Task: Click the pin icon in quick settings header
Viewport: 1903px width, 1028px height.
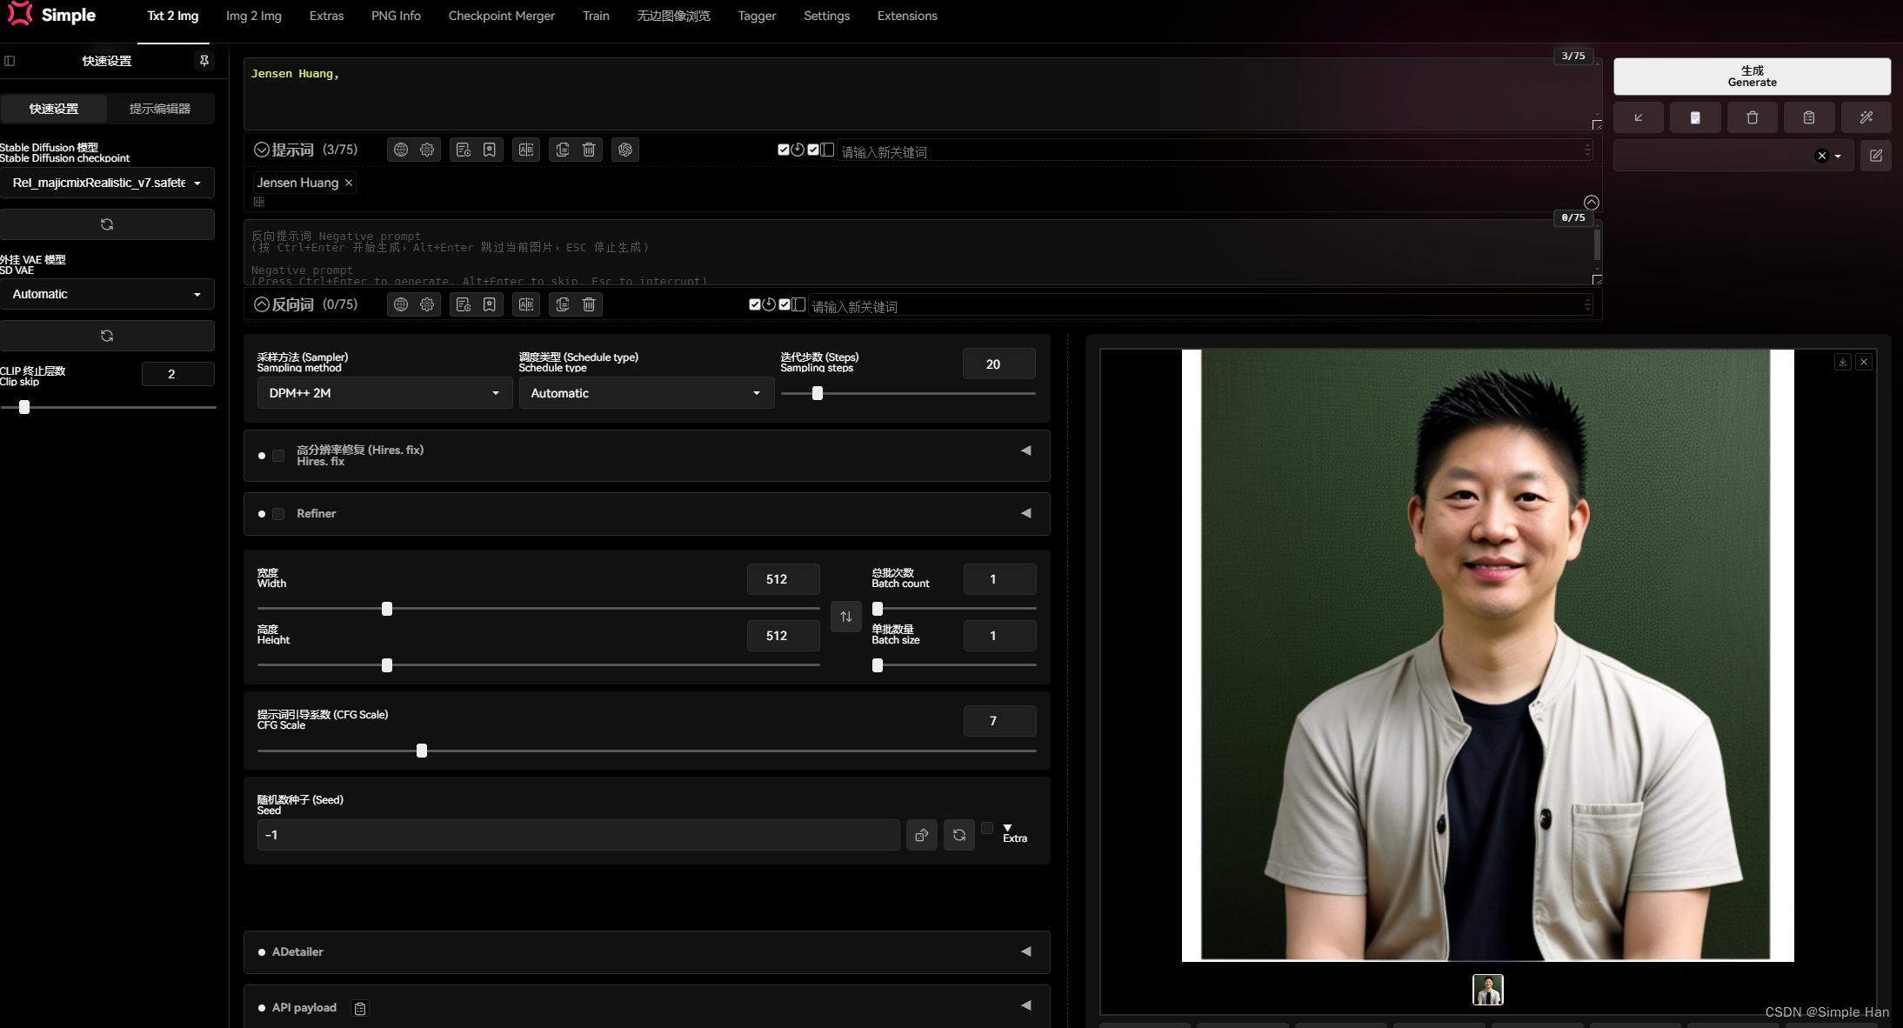Action: pyautogui.click(x=204, y=61)
